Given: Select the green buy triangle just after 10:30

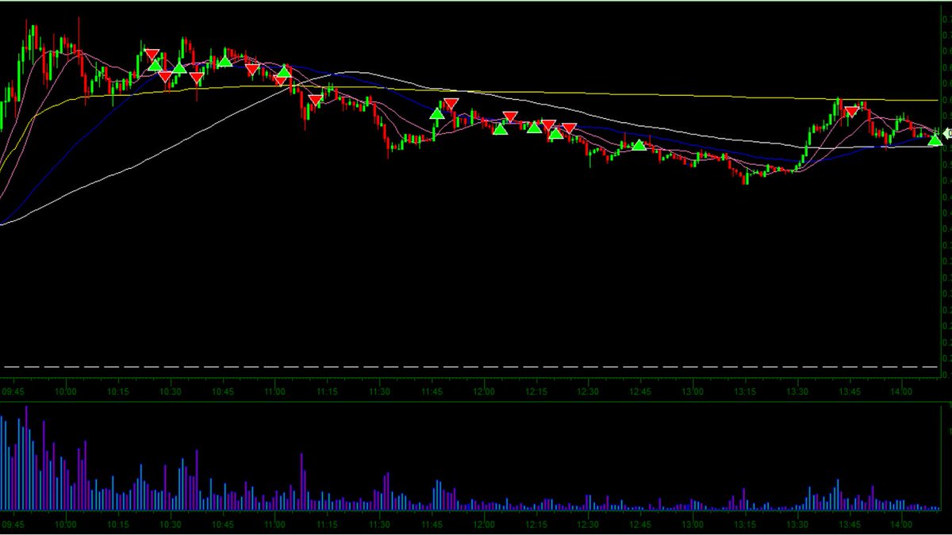Looking at the screenshot, I should click(x=179, y=67).
